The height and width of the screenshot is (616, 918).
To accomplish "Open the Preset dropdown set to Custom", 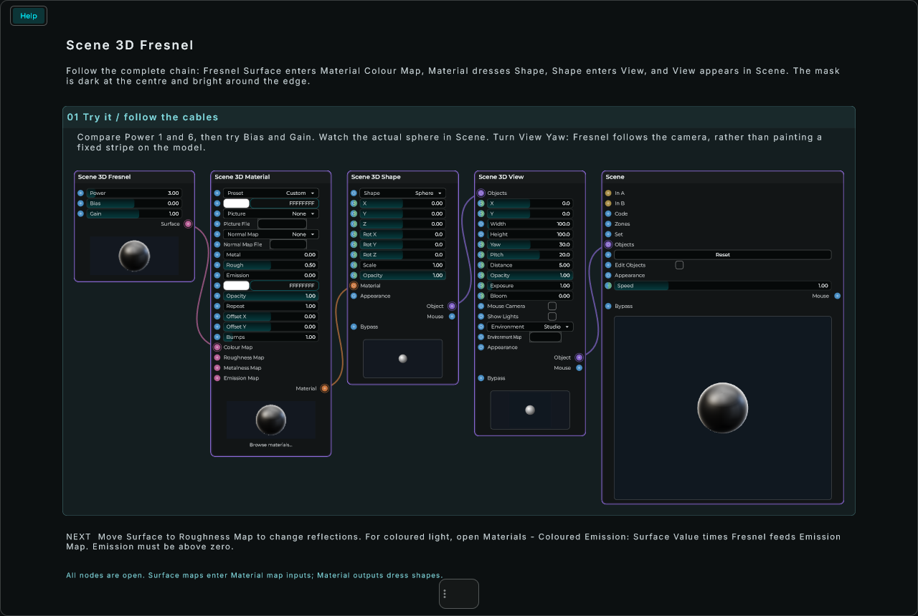I will (x=271, y=193).
